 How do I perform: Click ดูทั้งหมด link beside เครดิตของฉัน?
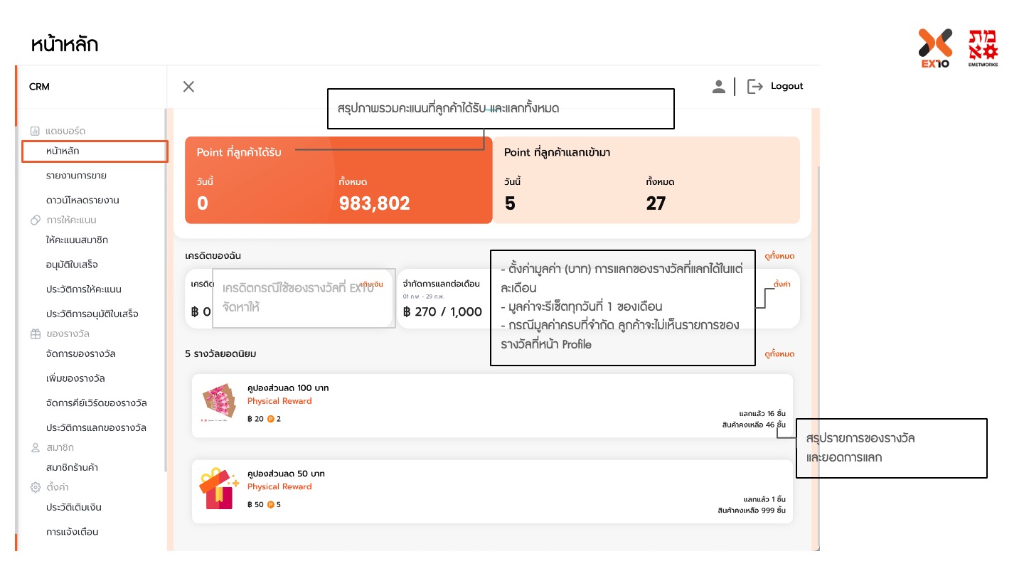[779, 256]
